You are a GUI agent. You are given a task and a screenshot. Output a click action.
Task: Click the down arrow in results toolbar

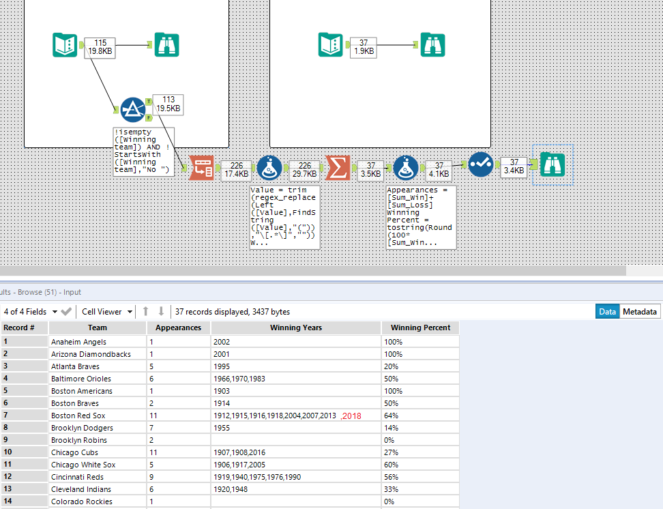(161, 312)
